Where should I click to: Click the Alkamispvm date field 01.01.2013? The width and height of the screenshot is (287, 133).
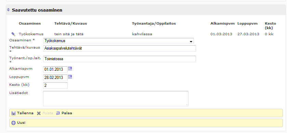pyautogui.click(x=55, y=69)
